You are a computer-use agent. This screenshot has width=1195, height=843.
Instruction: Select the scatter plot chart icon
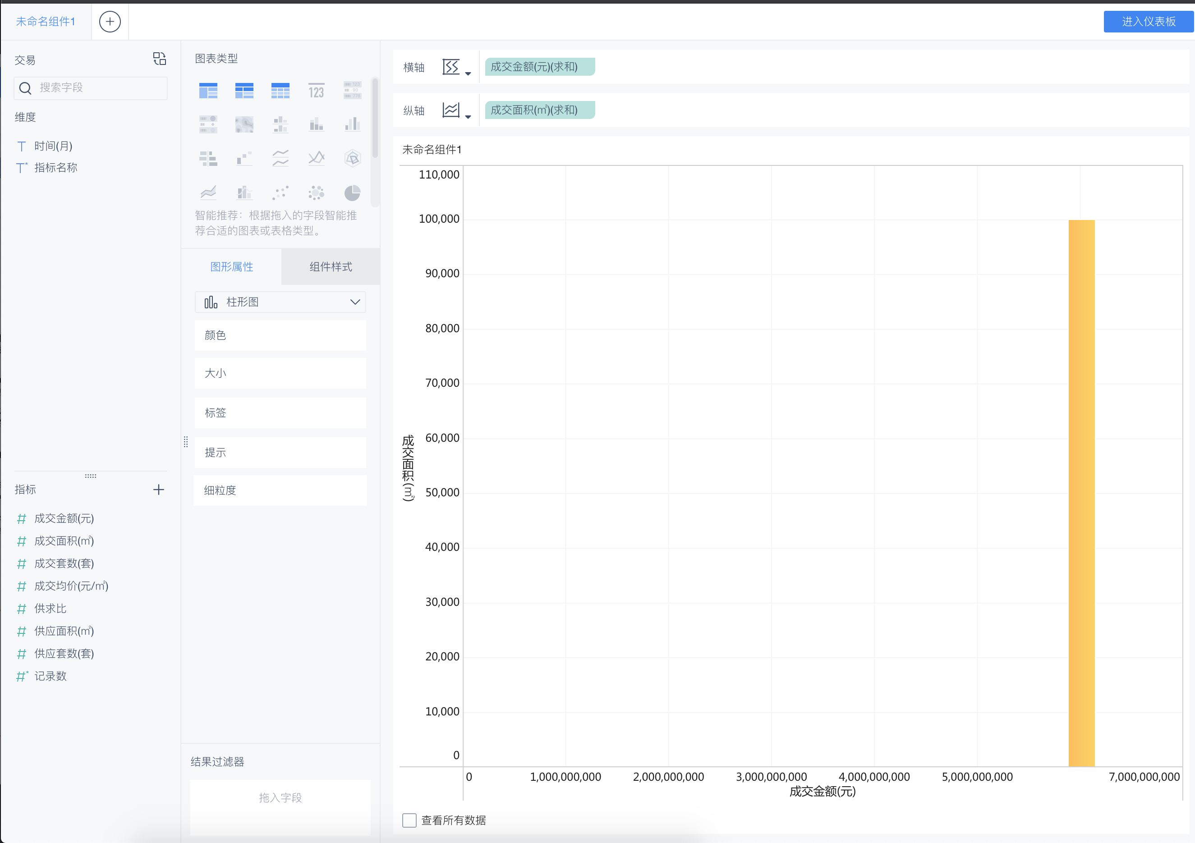click(x=280, y=193)
